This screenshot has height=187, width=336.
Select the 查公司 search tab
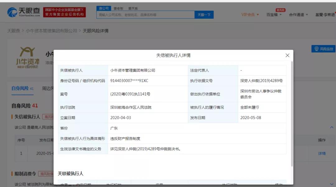(x=104, y=8)
